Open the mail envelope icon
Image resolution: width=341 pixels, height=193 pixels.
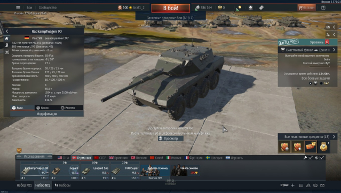(322, 185)
